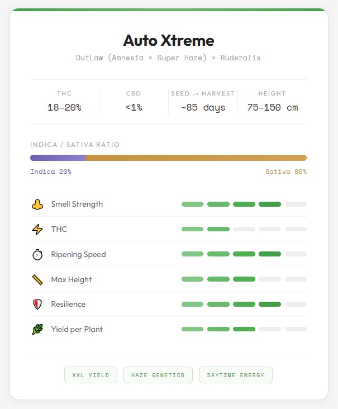Viewport: 338px width, 409px height.
Task: Click the gold Sativa portion of ratio bar
Action: click(x=196, y=158)
